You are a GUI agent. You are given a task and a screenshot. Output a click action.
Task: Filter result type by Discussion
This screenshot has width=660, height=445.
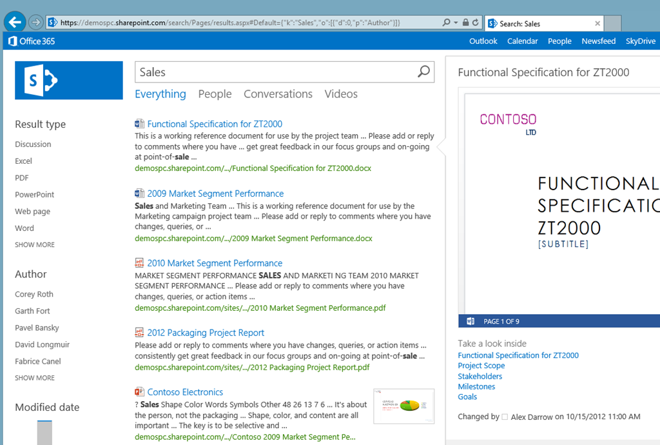(x=33, y=144)
